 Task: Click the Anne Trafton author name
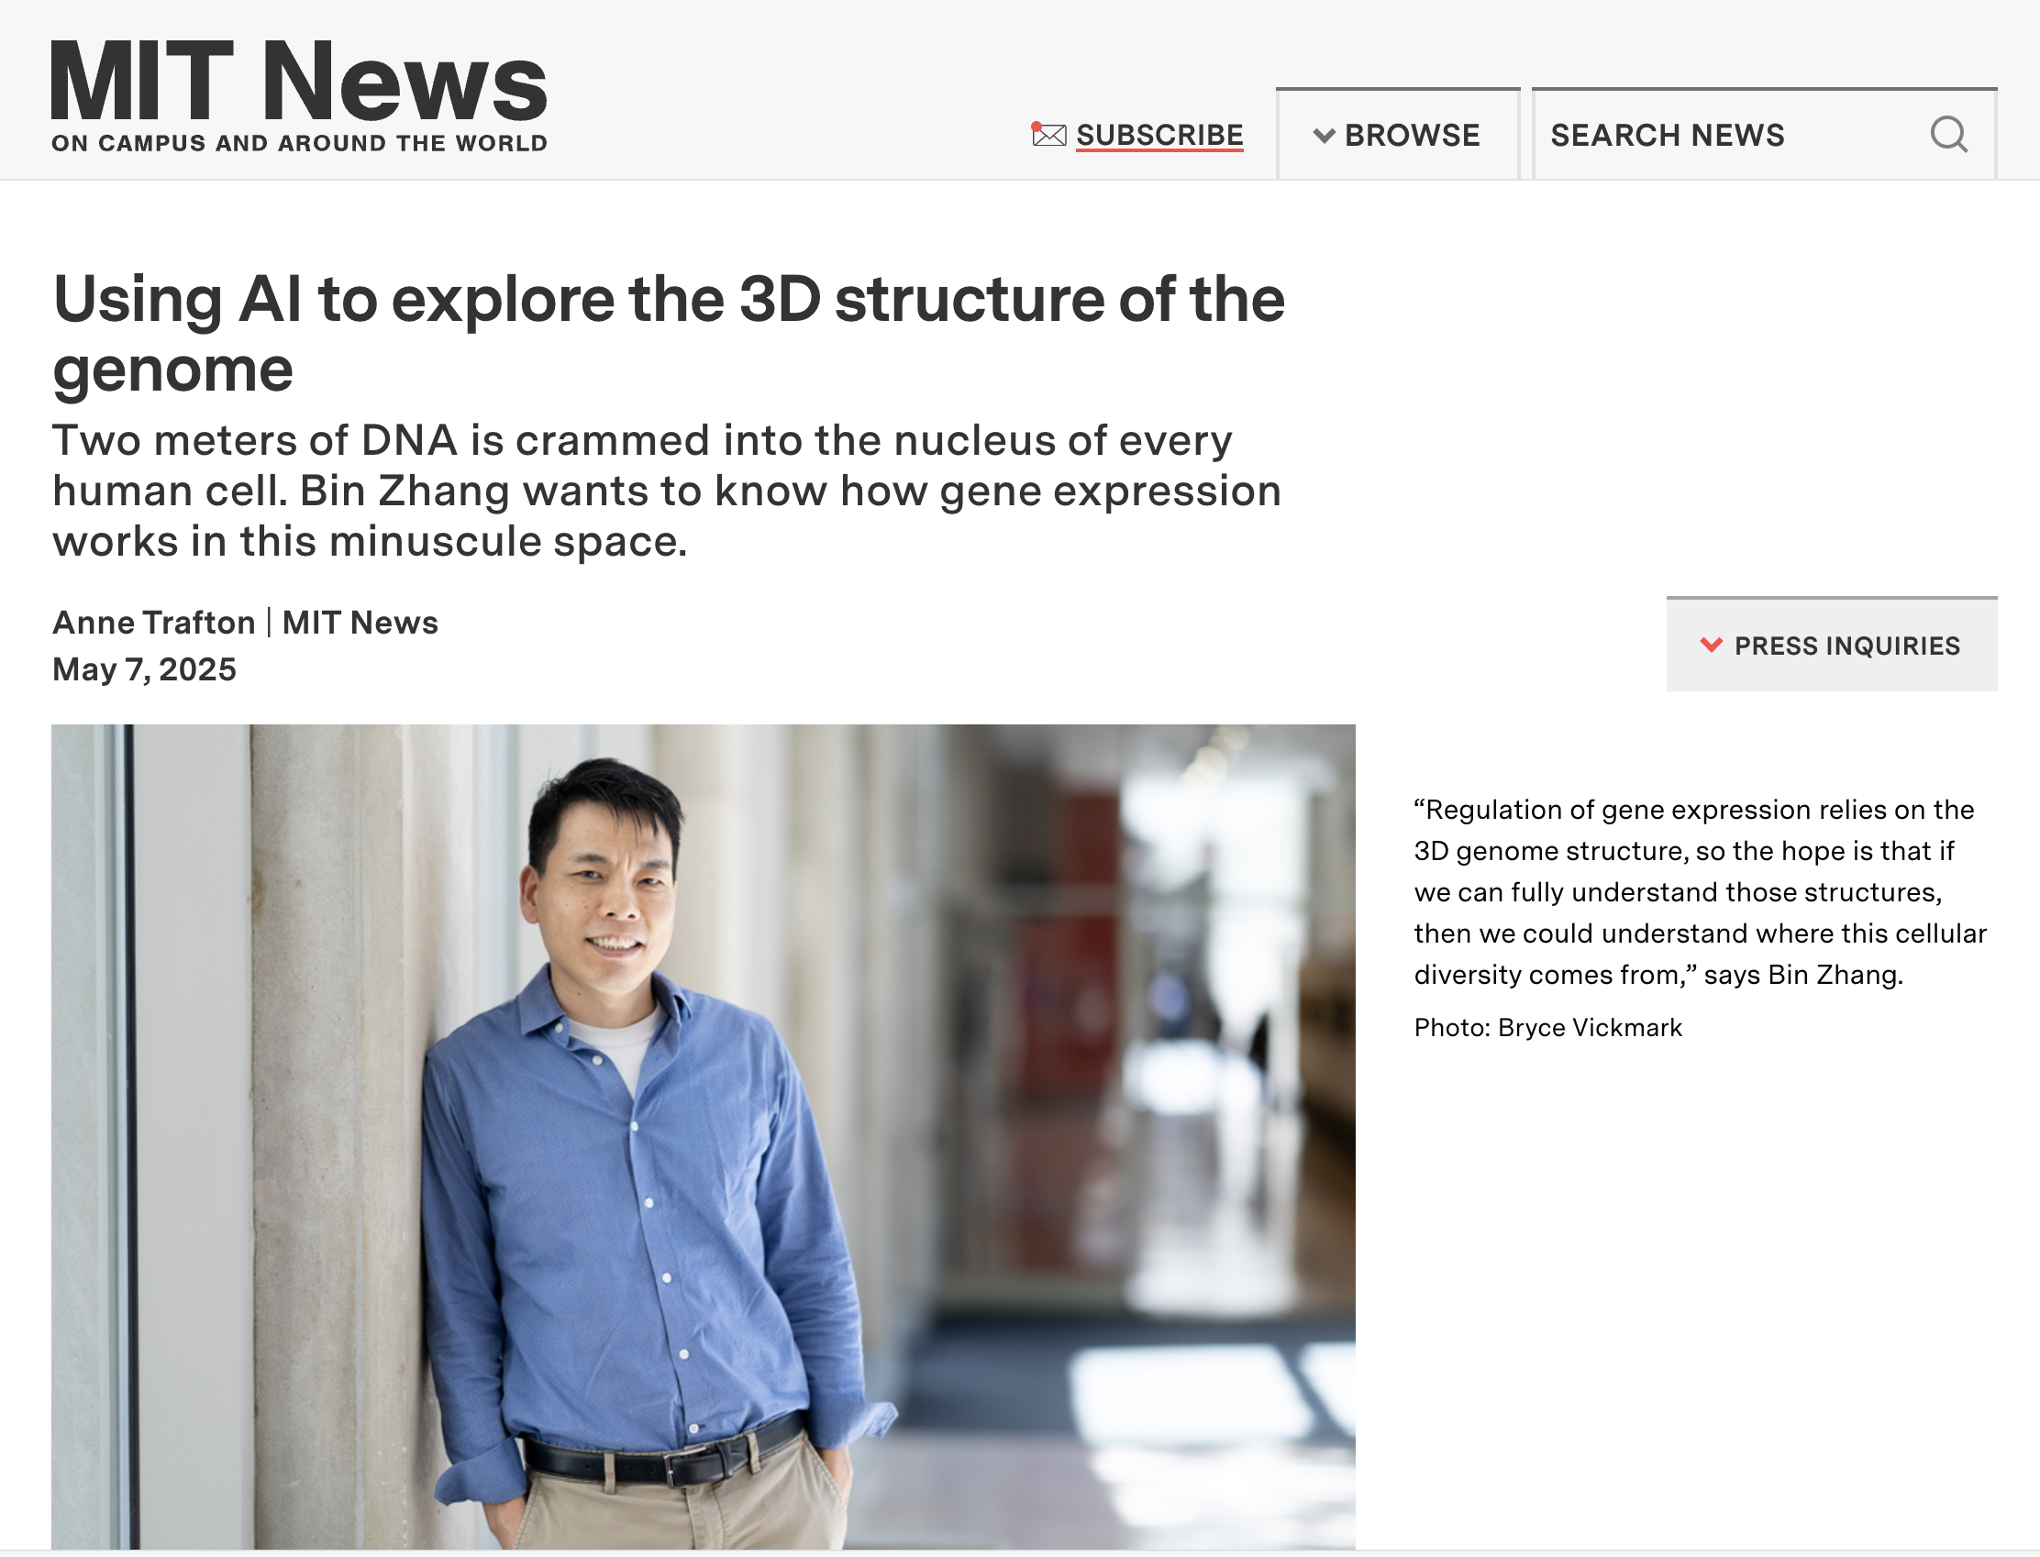pos(154,623)
